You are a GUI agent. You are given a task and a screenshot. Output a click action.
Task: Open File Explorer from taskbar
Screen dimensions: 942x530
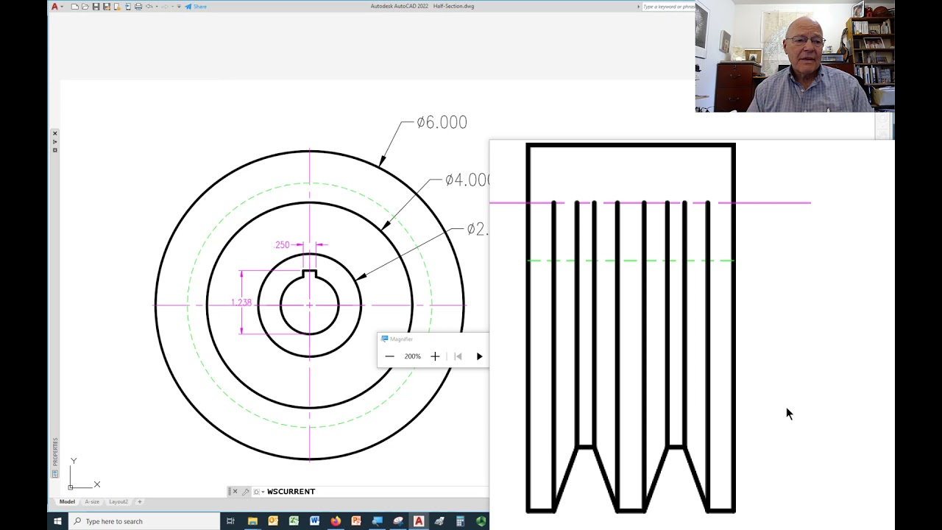(252, 521)
